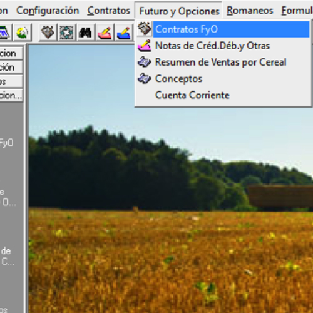Close the Futuro y Opciones menu header
This screenshot has width=313, height=313.
point(179,11)
